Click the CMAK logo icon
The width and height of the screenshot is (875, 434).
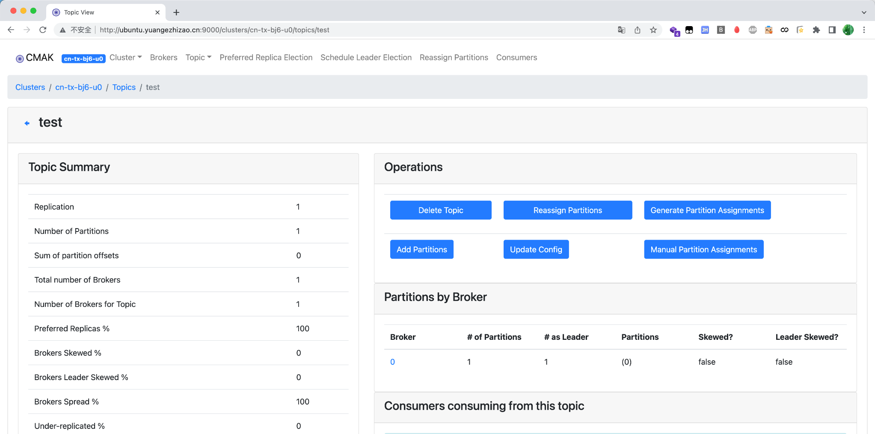[x=20, y=59]
